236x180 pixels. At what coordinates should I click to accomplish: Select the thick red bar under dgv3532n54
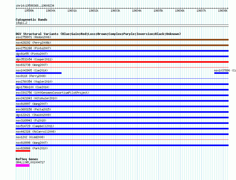coord(122,62)
